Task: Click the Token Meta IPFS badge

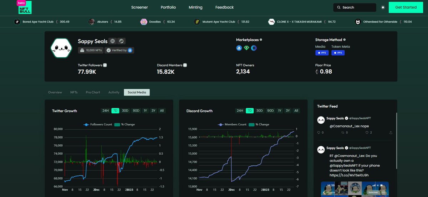Action: click(338, 53)
